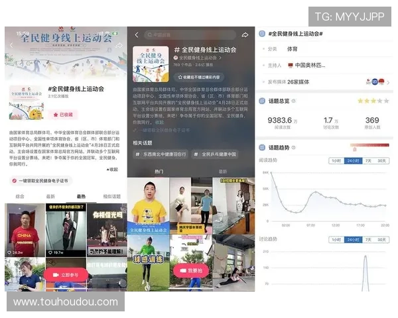Tap the share arrow on the left banner
Viewport: 398px width, 318px height.
pyautogui.click(x=119, y=46)
